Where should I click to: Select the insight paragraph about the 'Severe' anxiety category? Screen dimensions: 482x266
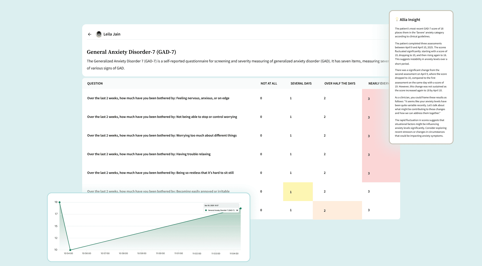click(419, 33)
